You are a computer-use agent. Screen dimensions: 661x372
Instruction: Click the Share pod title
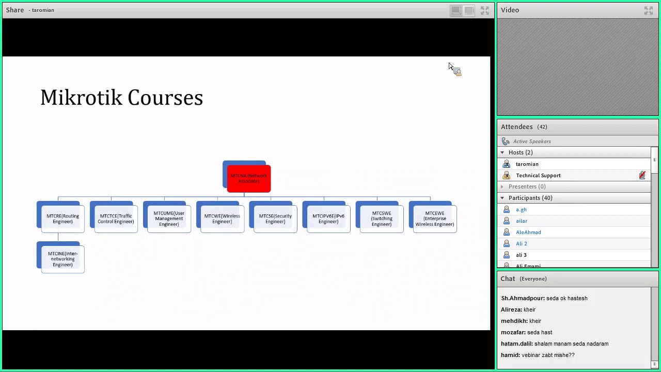(15, 10)
